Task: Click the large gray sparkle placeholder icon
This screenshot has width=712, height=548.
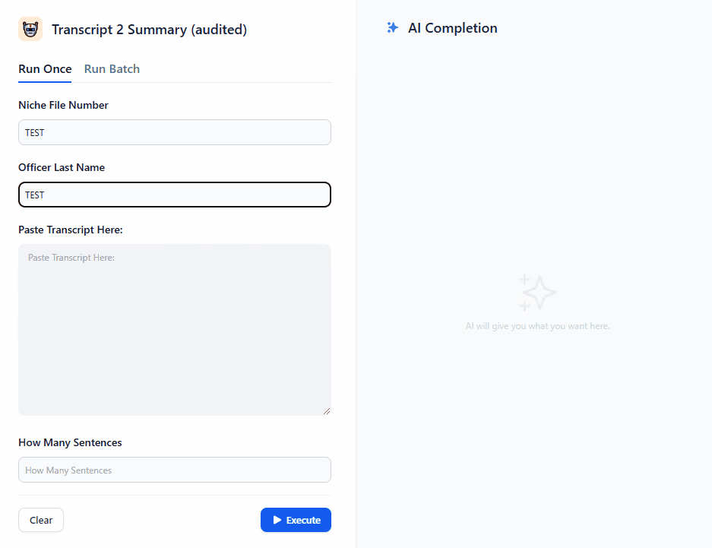Action: [537, 293]
